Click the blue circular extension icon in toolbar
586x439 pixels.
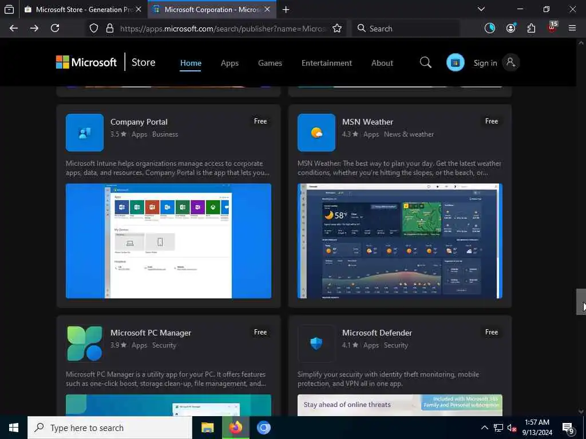click(x=490, y=28)
